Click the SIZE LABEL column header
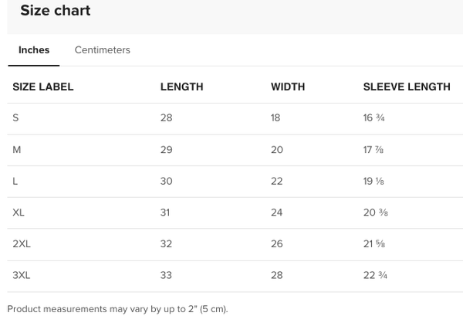This screenshot has height=323, width=463. click(x=43, y=87)
